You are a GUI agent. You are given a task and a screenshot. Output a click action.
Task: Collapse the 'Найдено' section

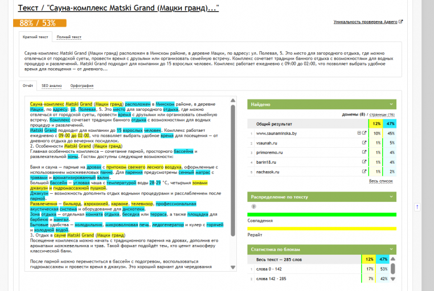(391, 105)
